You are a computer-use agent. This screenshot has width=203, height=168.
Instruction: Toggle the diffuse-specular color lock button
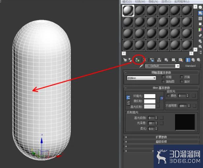pos(128,103)
